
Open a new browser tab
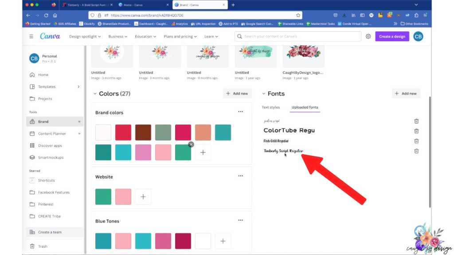pos(233,5)
